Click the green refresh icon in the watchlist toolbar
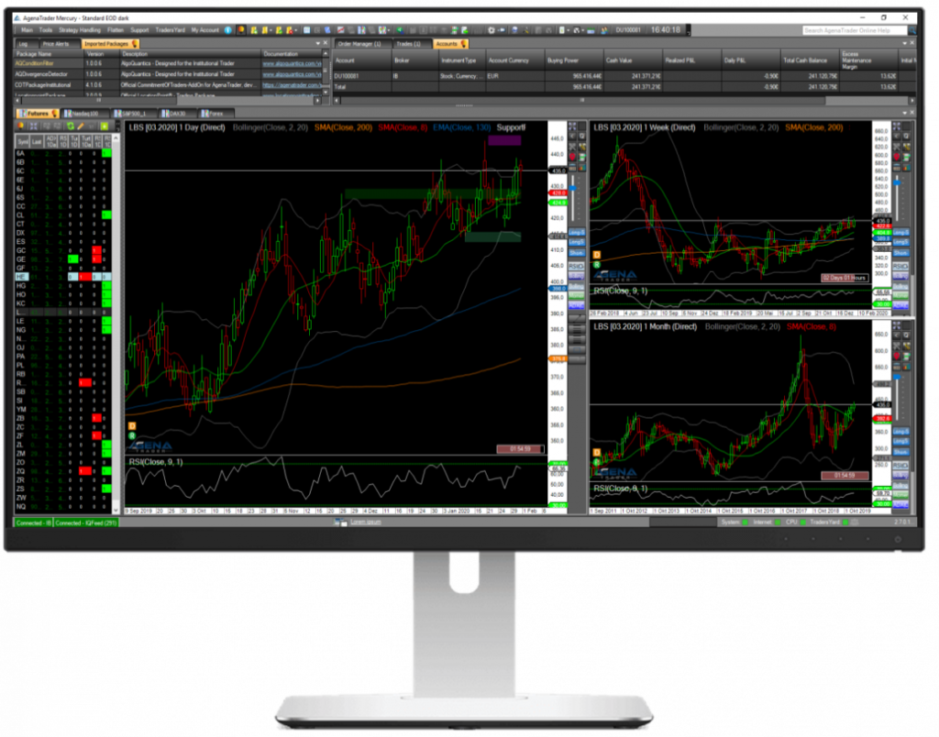The height and width of the screenshot is (737, 939). pos(71,126)
